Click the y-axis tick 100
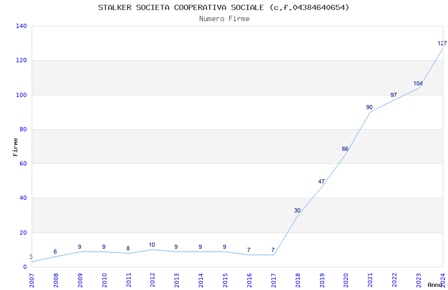Screen dimensions: 448x290 [21, 95]
